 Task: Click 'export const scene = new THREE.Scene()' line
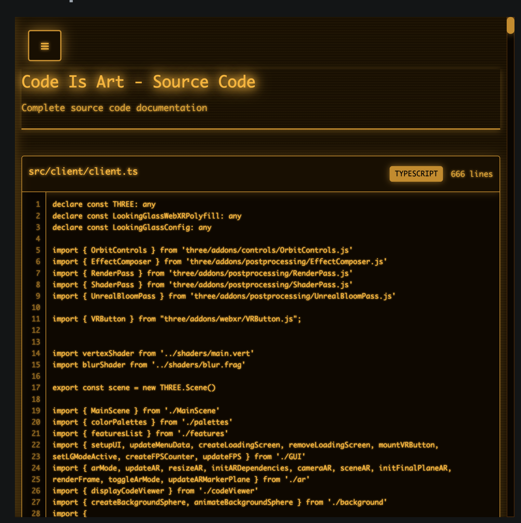click(134, 388)
